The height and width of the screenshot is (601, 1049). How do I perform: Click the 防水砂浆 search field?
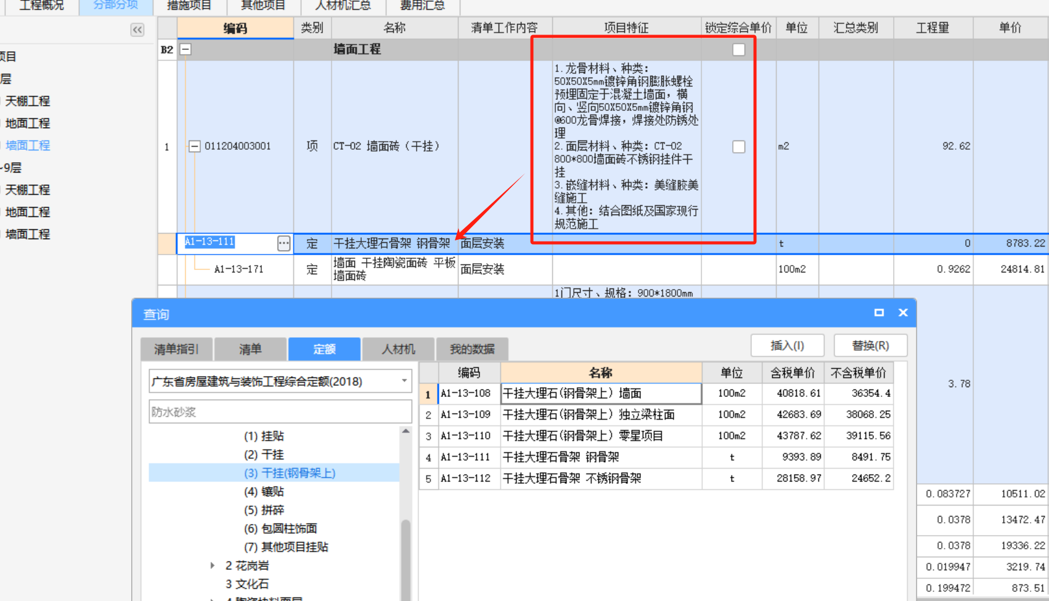(280, 412)
